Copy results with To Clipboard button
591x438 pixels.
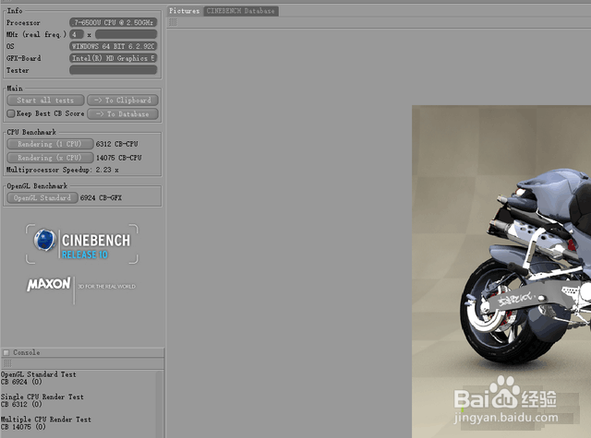click(123, 101)
